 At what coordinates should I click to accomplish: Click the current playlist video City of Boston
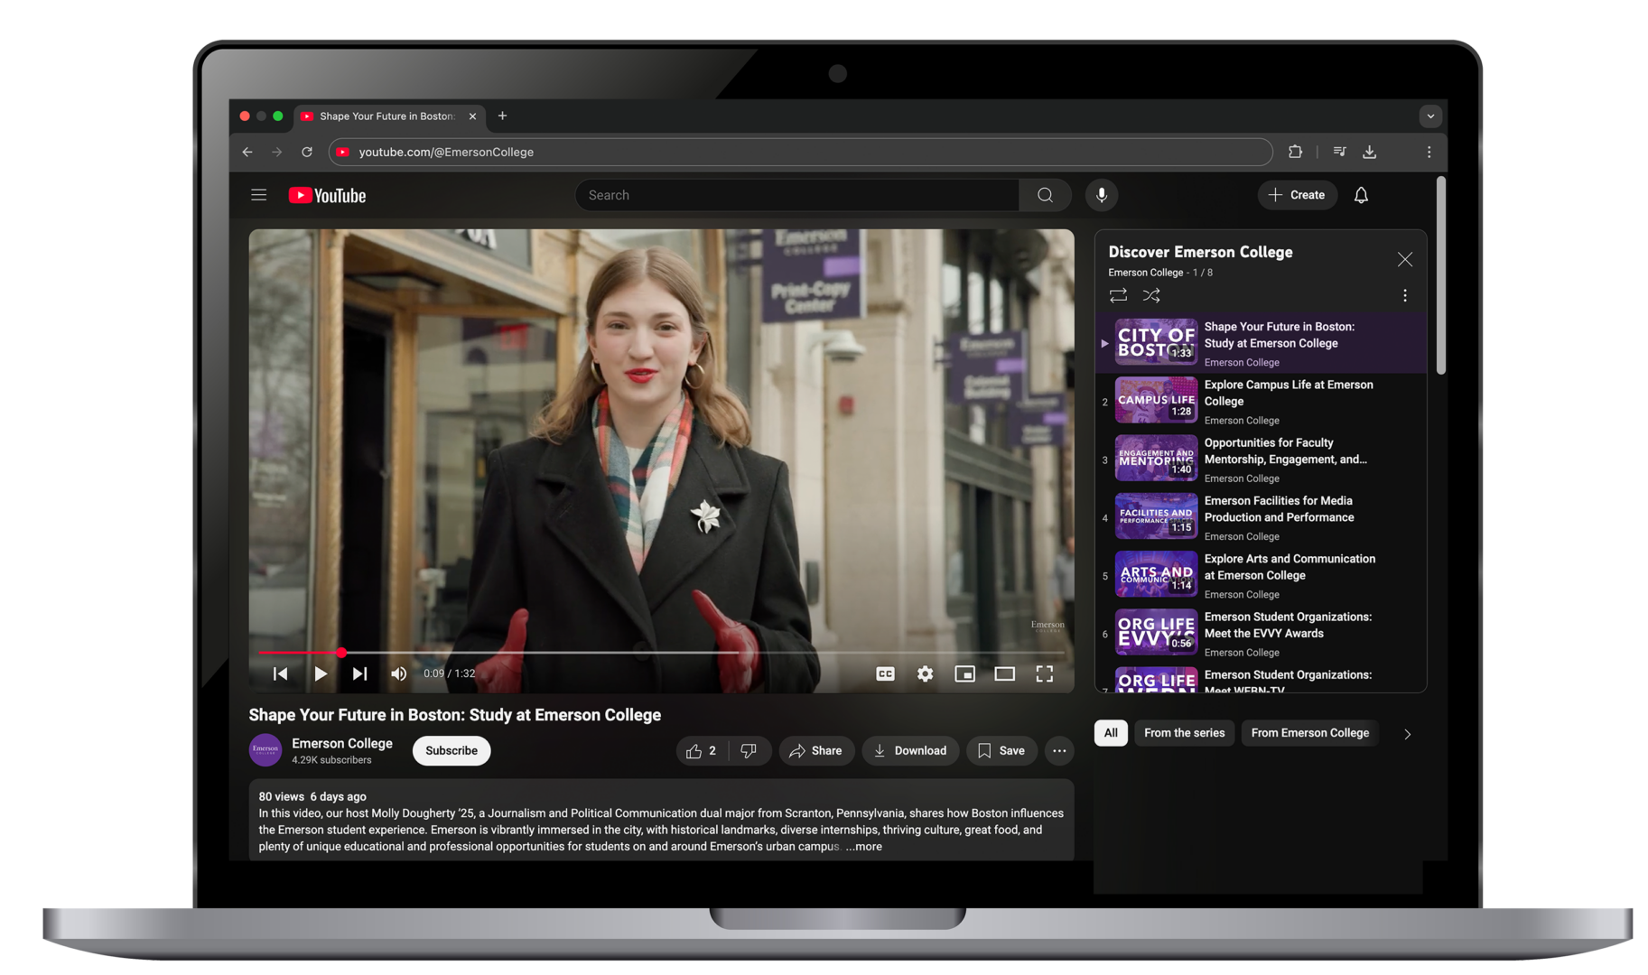(x=1261, y=343)
